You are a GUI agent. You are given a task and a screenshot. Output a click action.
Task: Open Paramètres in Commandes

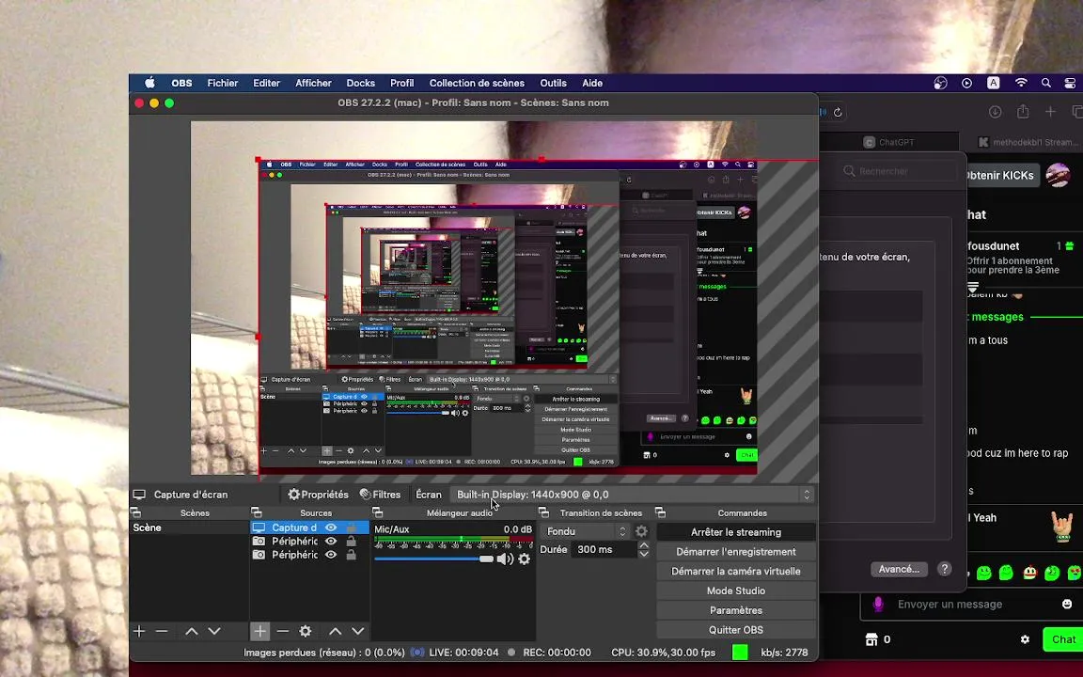pos(736,610)
